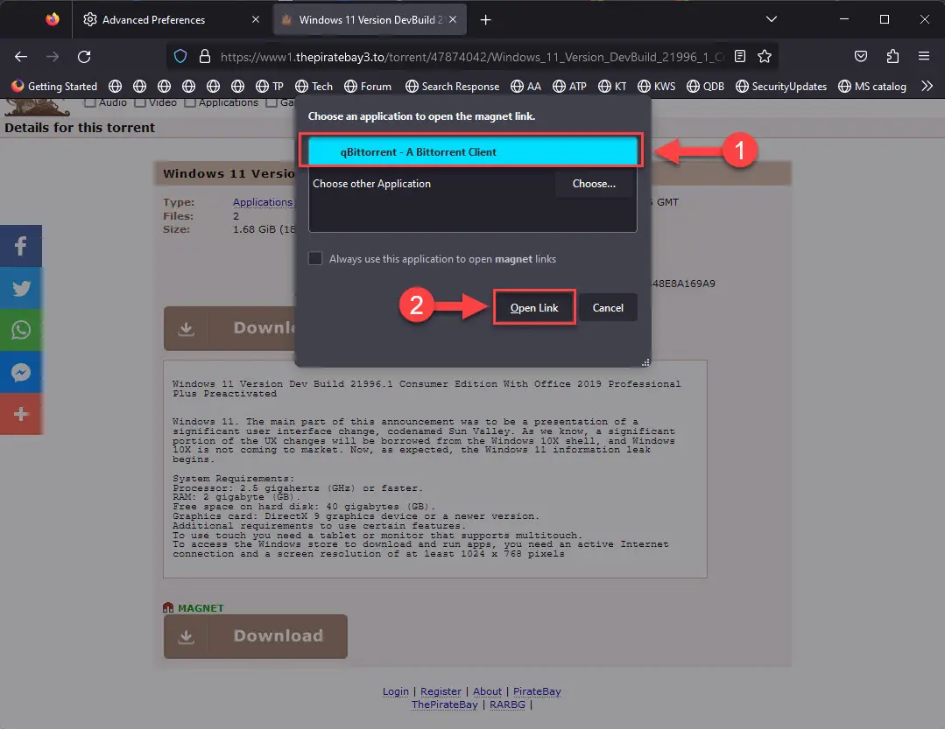Open the Forum bookmark
This screenshot has height=729, width=945.
point(368,86)
